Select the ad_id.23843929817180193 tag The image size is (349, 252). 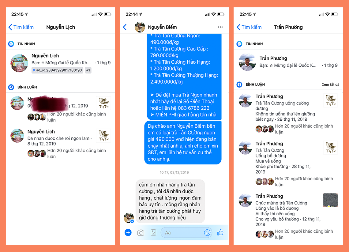(x=57, y=70)
